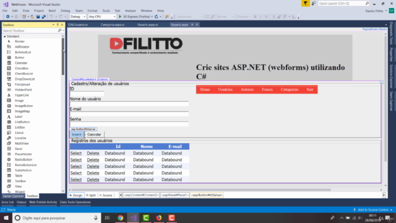Pick the AdRotator control icon
The image size is (396, 223).
[x=9, y=47]
